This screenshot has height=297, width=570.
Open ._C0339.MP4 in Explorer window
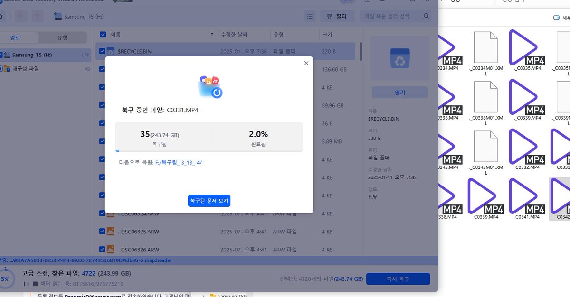527,100
